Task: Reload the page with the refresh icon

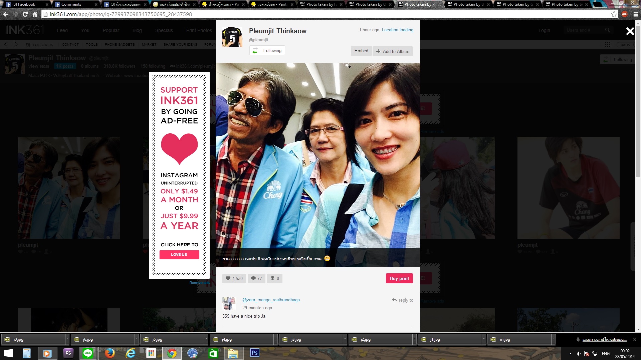Action: click(25, 14)
